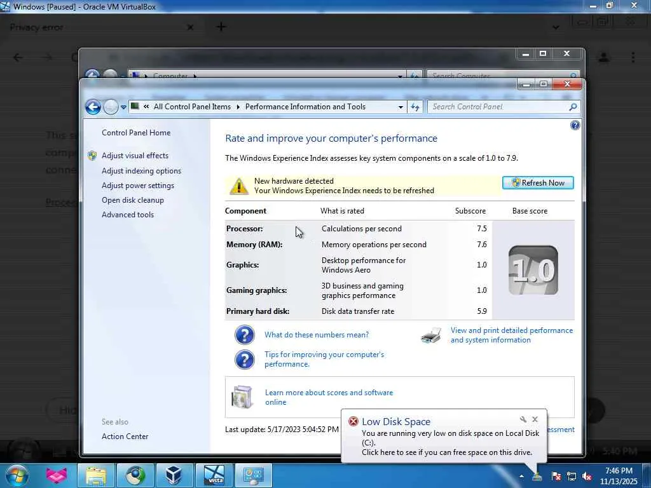Screen dimensions: 651x488
Task: Click the Refresh Now button
Action: click(x=538, y=183)
